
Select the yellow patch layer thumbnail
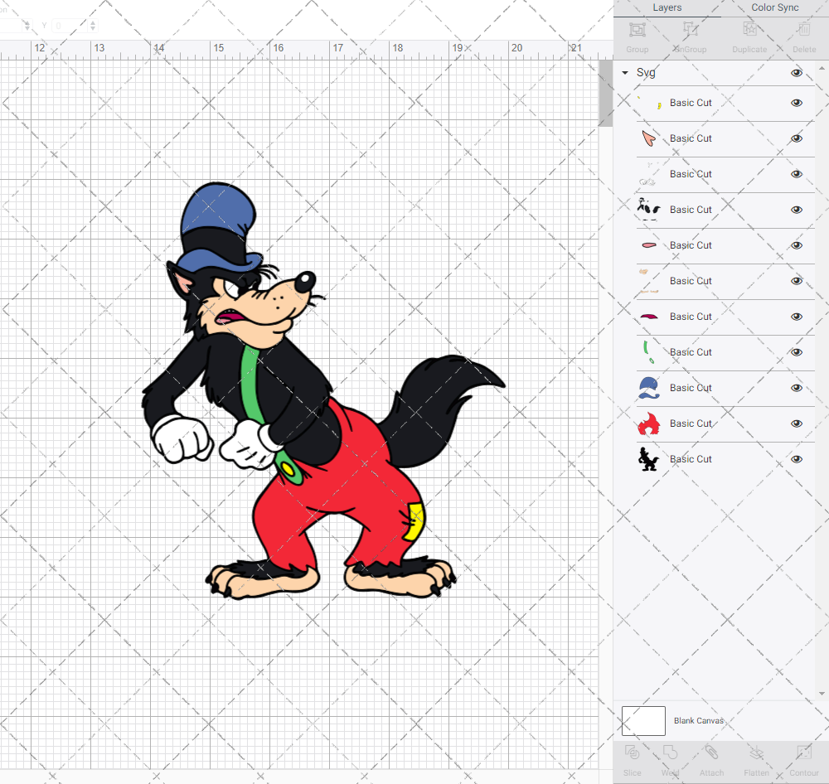click(649, 103)
